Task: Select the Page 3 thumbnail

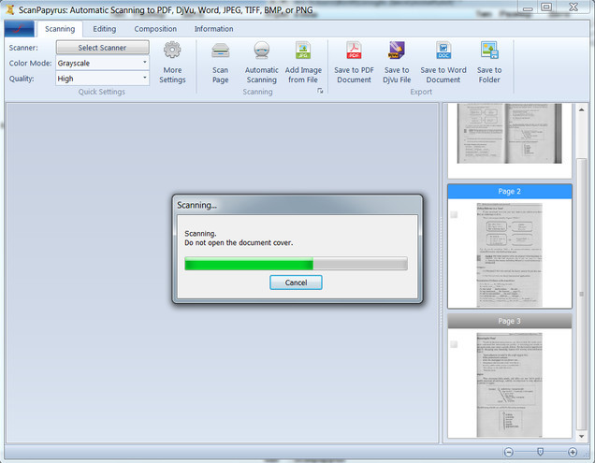Action: (x=509, y=384)
